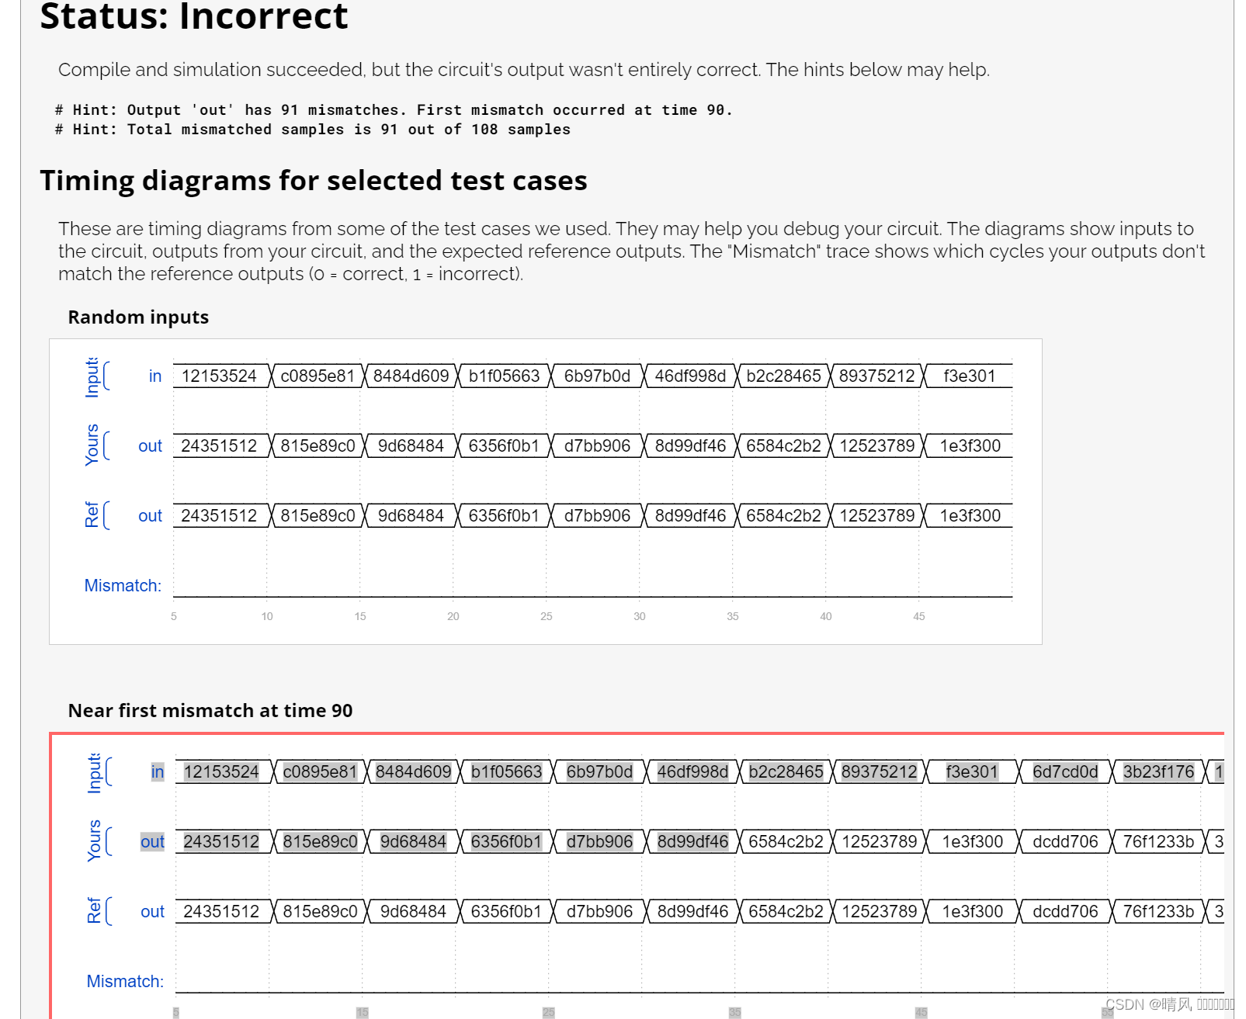Click the CSDN watermark text
The height and width of the screenshot is (1019, 1246).
click(x=1168, y=1004)
